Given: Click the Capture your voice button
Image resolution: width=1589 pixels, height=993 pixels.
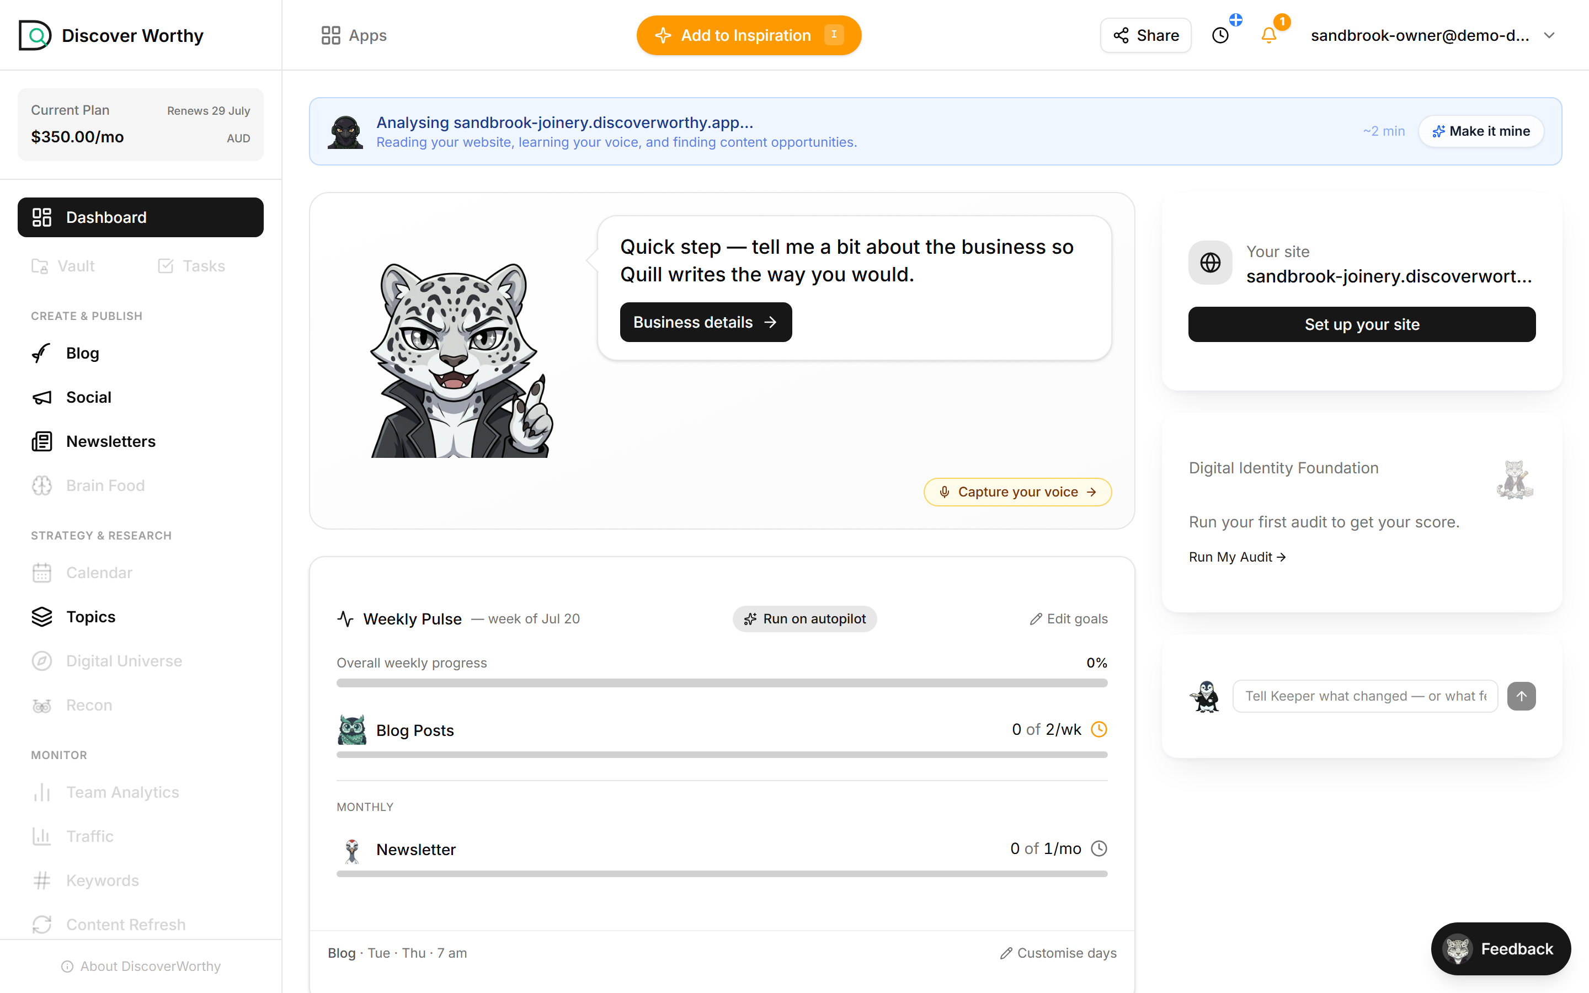Looking at the screenshot, I should tap(1017, 492).
